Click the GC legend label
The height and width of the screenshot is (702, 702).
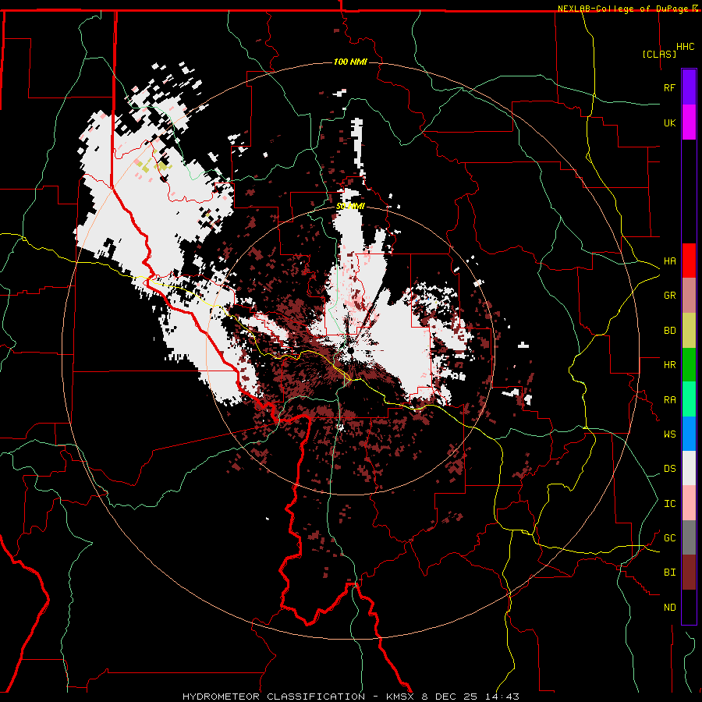(x=669, y=538)
